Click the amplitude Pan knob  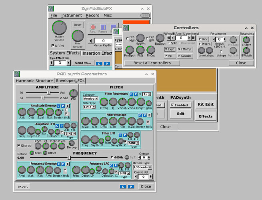(x=74, y=94)
